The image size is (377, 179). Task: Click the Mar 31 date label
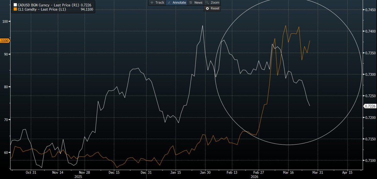tap(317, 172)
